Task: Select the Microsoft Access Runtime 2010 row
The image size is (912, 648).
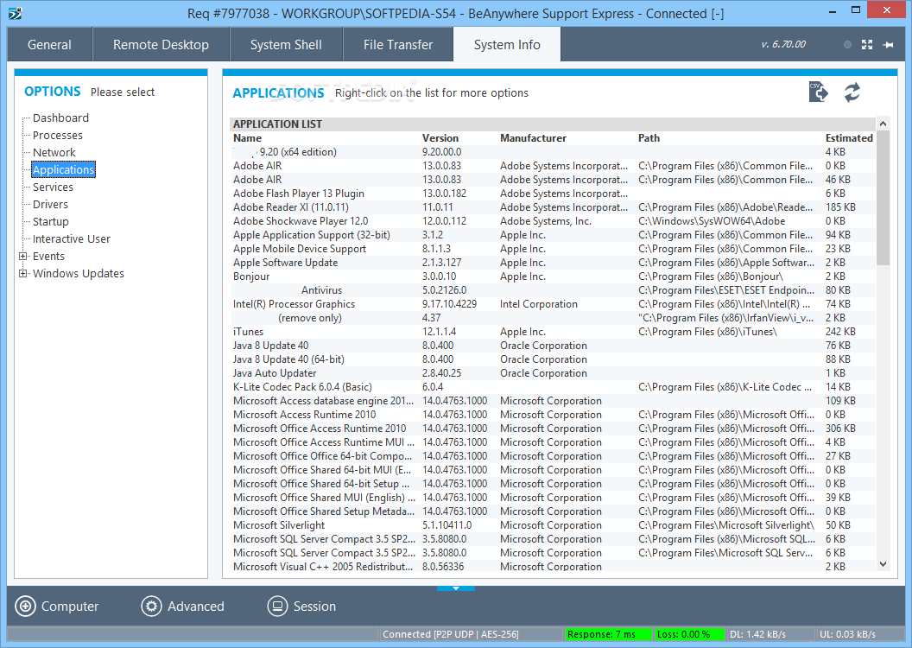Action: tap(553, 415)
